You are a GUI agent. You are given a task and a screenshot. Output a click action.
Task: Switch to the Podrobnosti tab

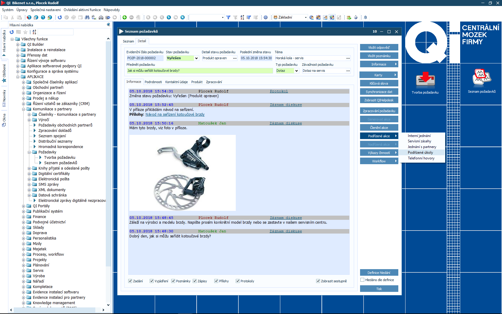pyautogui.click(x=153, y=82)
